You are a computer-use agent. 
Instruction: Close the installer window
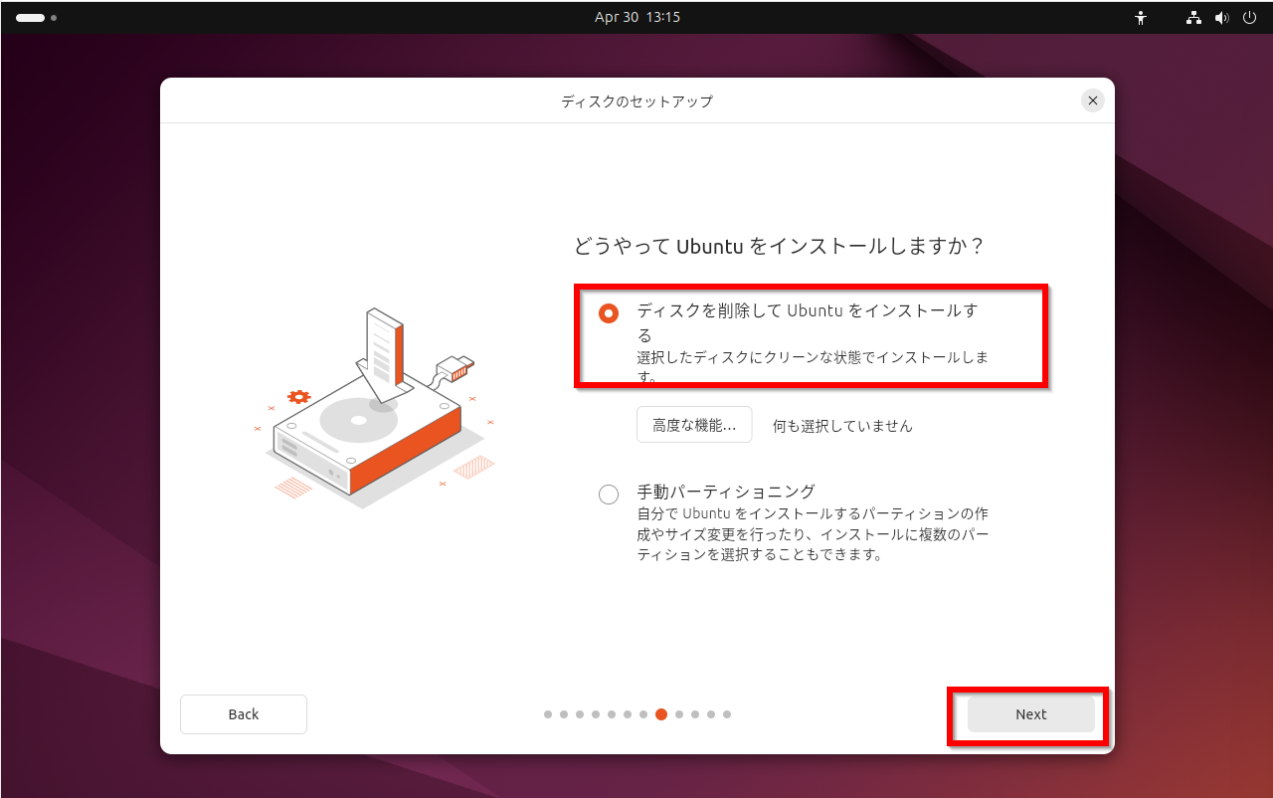pos(1093,100)
